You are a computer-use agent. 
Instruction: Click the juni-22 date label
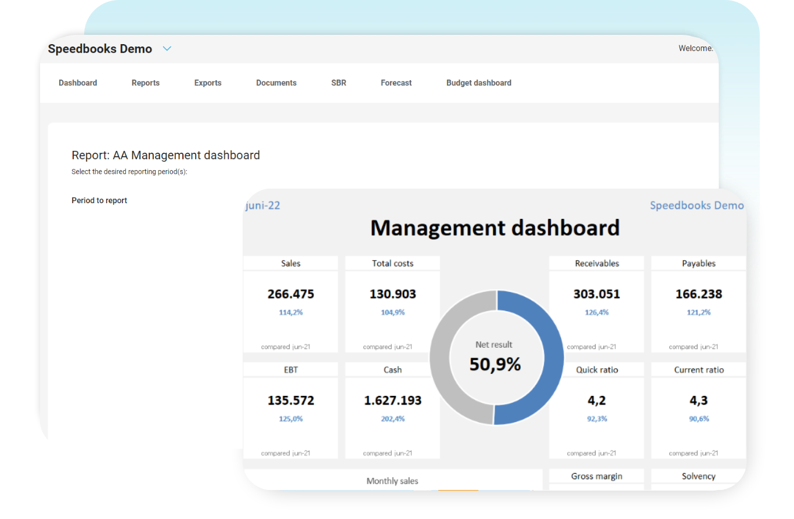click(x=263, y=205)
